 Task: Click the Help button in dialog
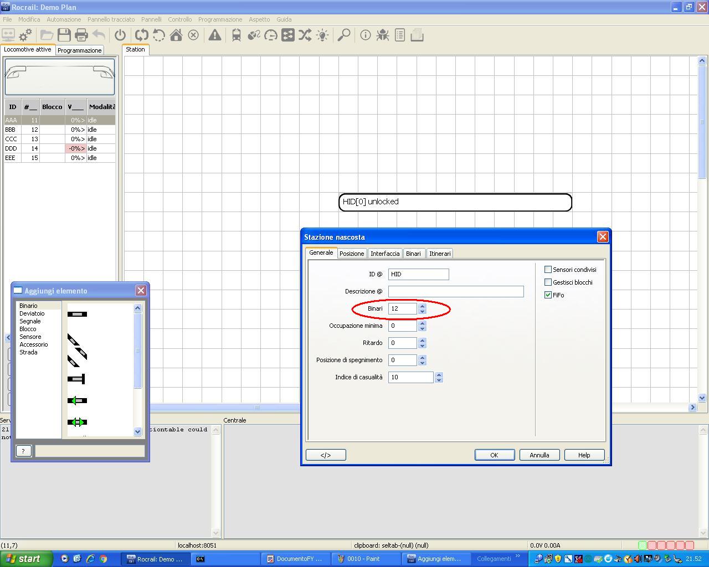point(584,455)
